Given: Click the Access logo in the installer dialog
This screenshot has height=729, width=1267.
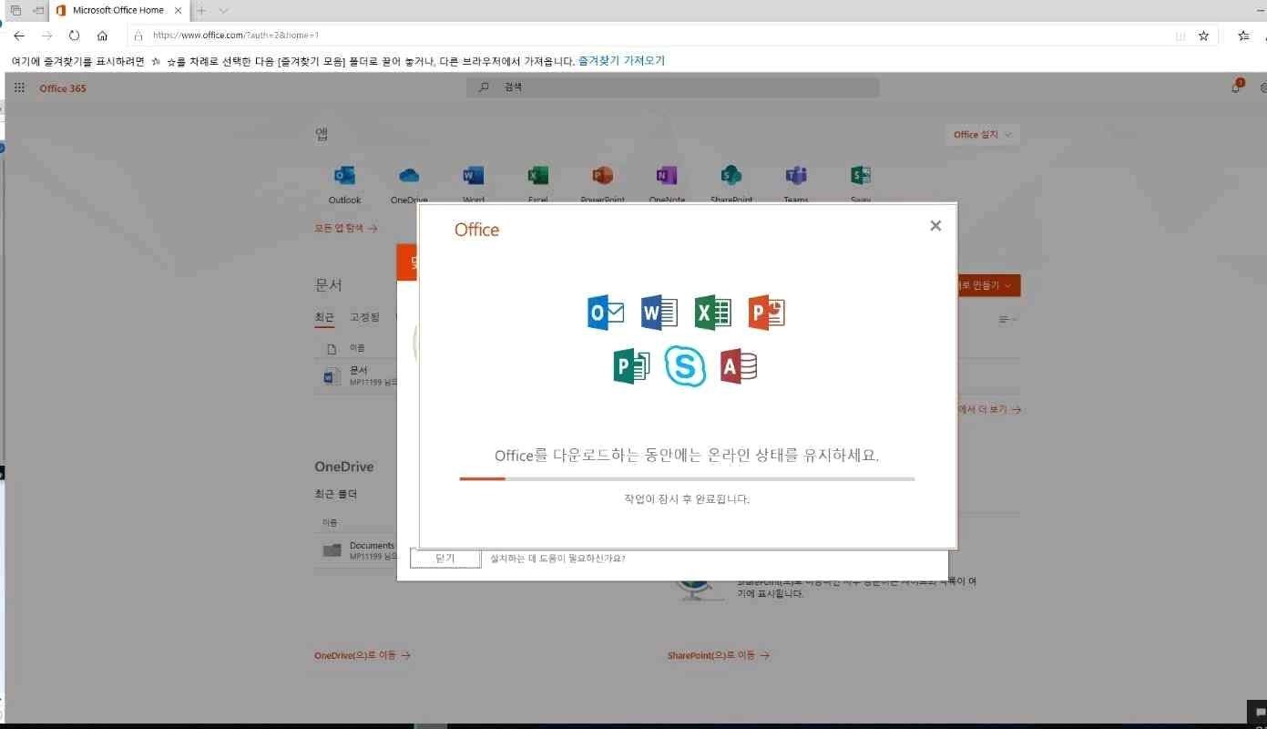Looking at the screenshot, I should [x=739, y=366].
